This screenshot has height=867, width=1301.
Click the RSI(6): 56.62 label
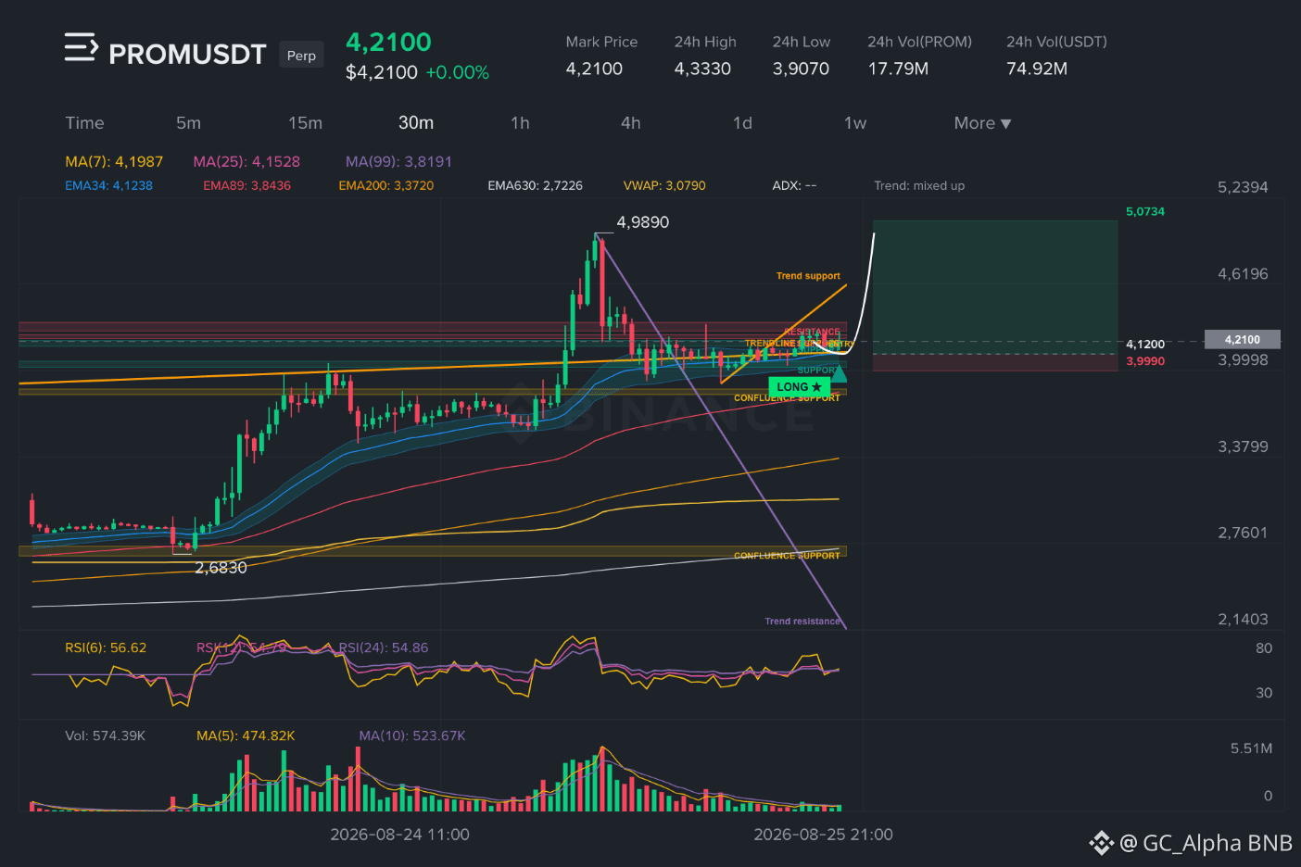tap(106, 647)
